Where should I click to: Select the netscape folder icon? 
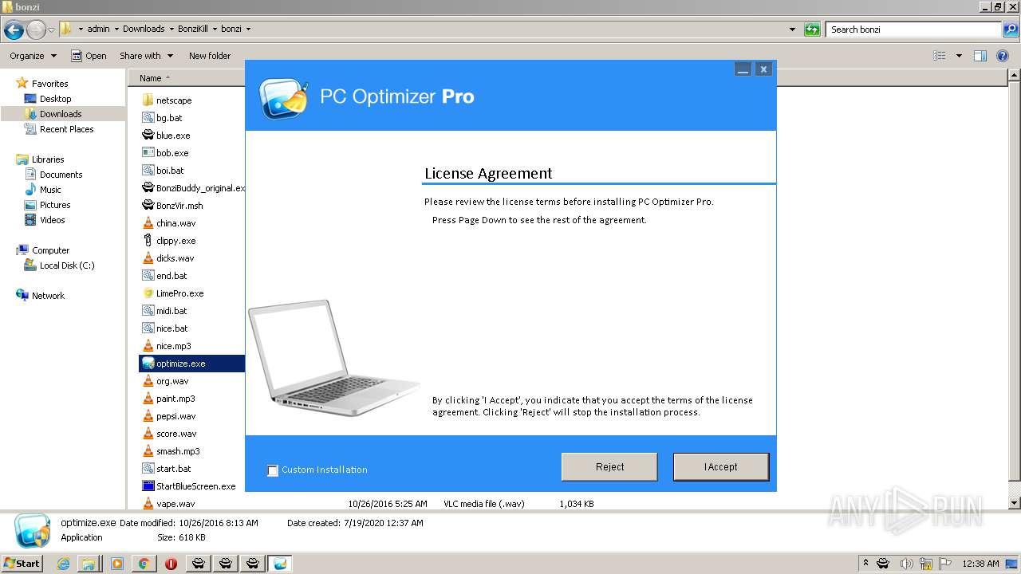pos(148,100)
